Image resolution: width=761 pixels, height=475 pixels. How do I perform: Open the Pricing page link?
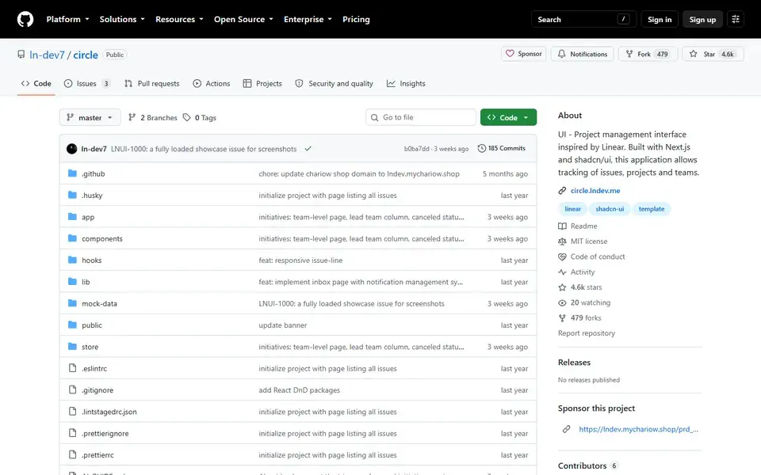356,19
